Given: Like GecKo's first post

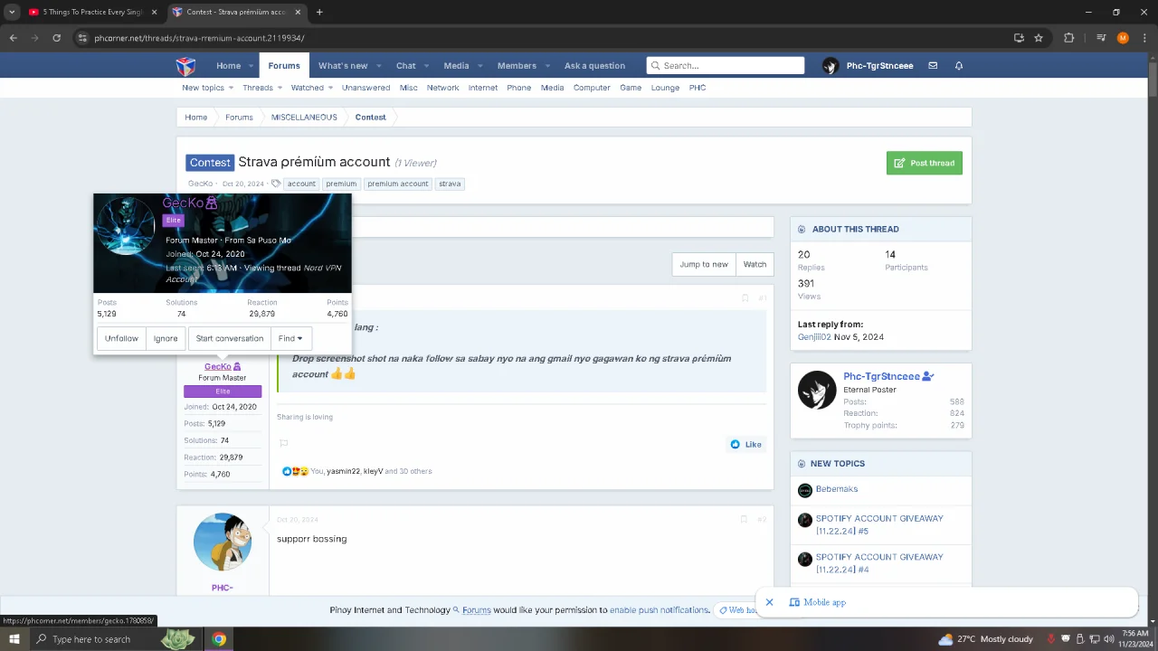Looking at the screenshot, I should (x=746, y=444).
